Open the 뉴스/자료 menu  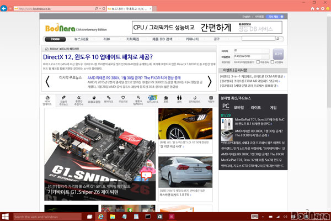point(82,39)
